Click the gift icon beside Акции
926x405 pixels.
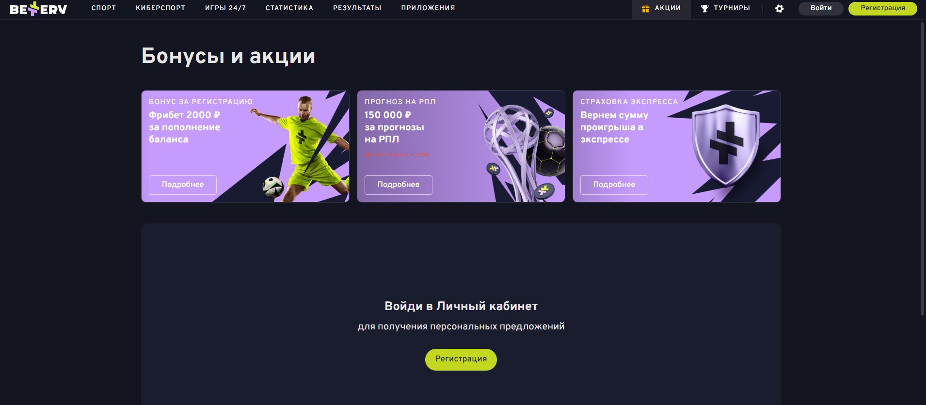tap(645, 8)
